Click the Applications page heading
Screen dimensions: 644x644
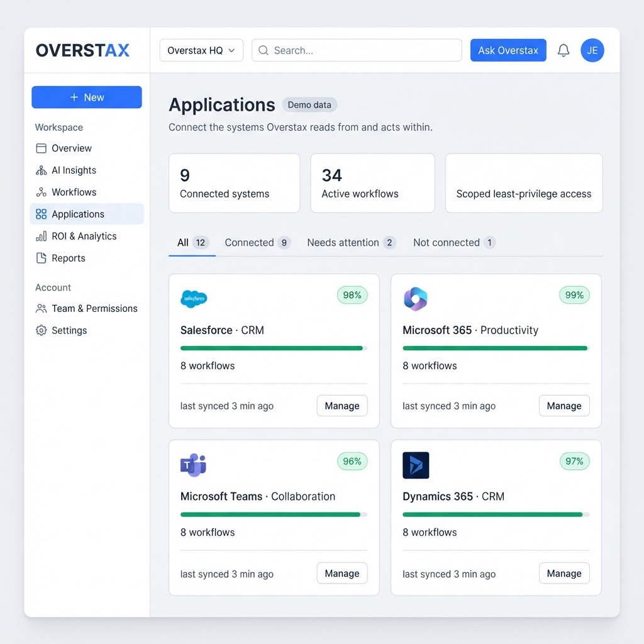[x=222, y=105]
